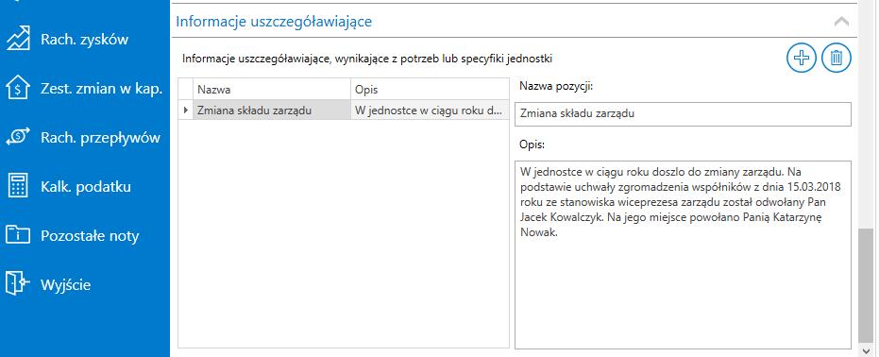Delete the position using the trash icon
879x357 pixels.
[x=837, y=58]
